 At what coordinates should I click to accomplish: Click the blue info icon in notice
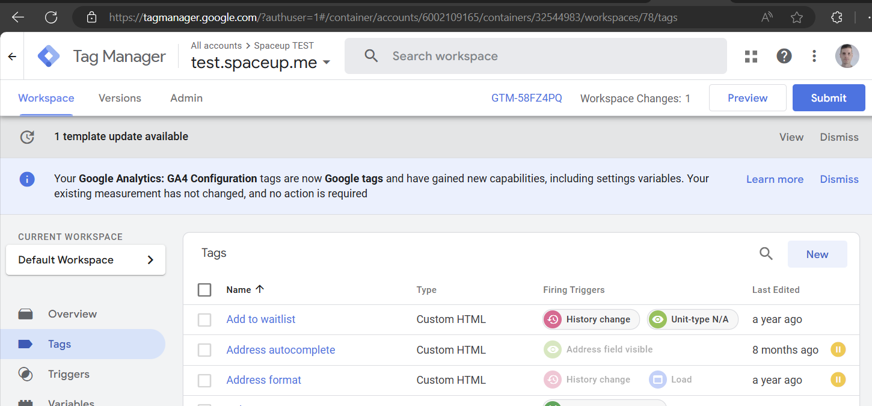point(27,179)
